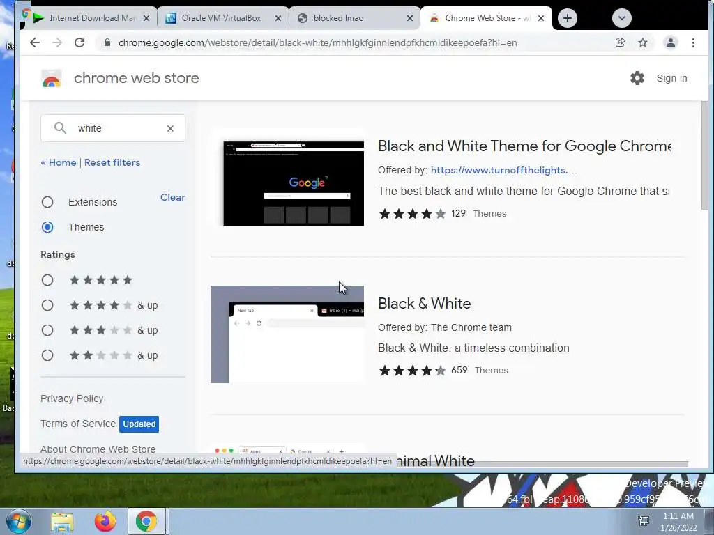Open Chrome's three-dot menu
The width and height of the screenshot is (714, 535).
click(x=693, y=42)
